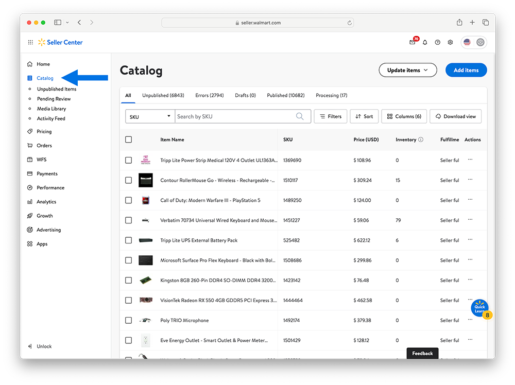This screenshot has height=385, width=515.
Task: Open Unpublished Items in sidebar
Action: (x=57, y=89)
